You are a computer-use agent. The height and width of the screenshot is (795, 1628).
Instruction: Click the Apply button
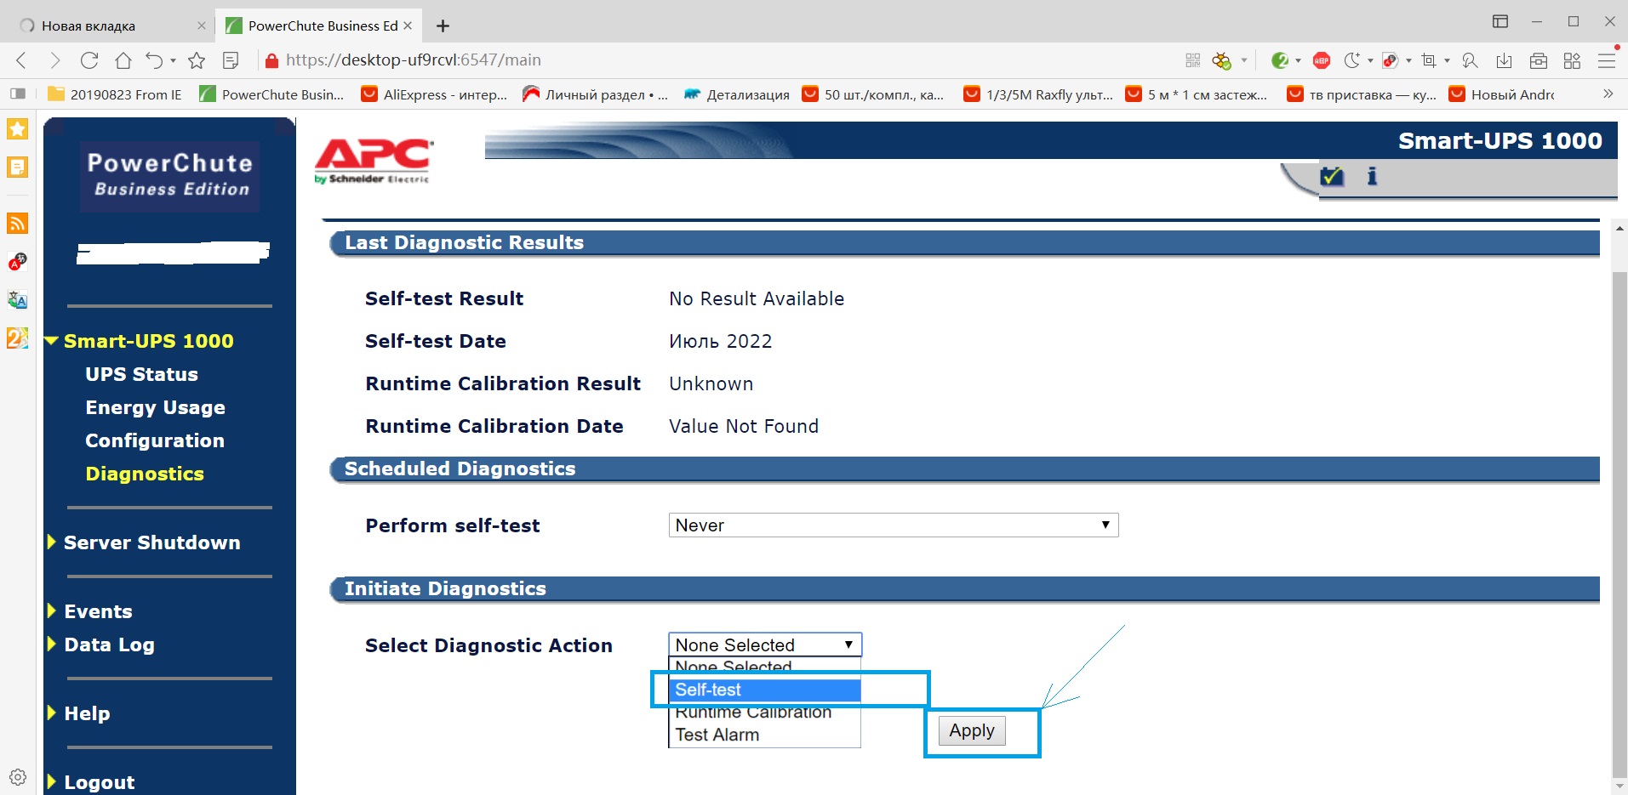click(x=972, y=730)
